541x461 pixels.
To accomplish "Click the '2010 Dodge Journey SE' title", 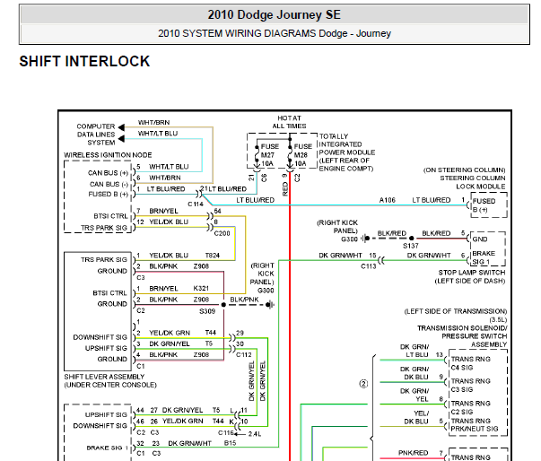I will [x=274, y=15].
